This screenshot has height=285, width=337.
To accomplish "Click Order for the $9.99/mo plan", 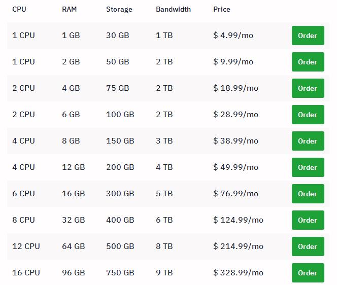I will (x=308, y=62).
